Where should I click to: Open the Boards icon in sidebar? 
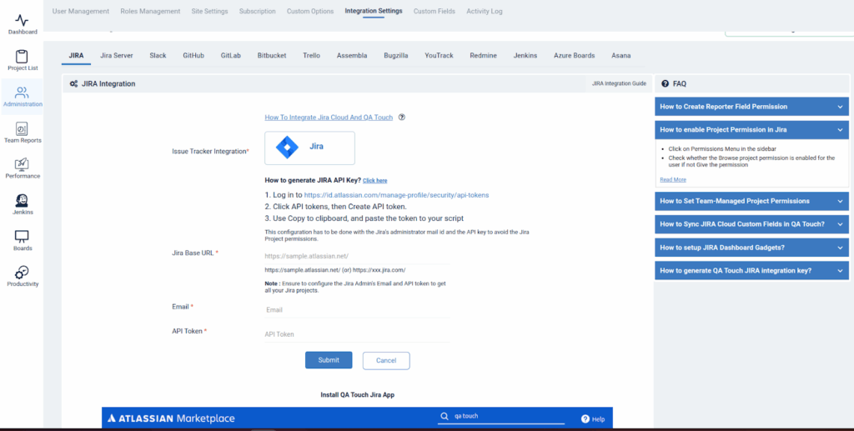pyautogui.click(x=22, y=236)
